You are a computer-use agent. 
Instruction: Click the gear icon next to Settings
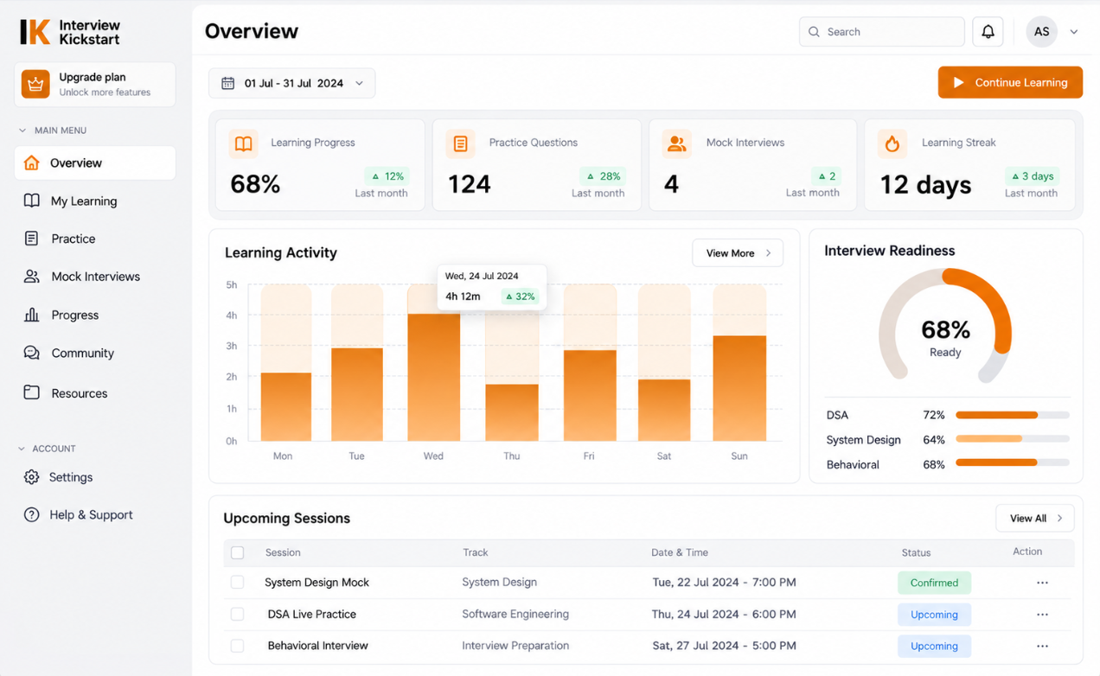[32, 477]
